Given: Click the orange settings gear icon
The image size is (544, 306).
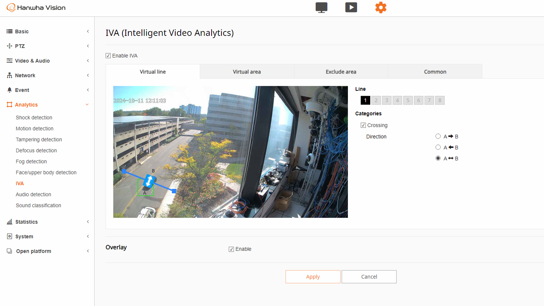Looking at the screenshot, I should (x=381, y=7).
